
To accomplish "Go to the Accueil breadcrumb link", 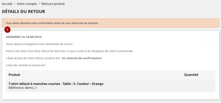I will (x=7, y=4).
